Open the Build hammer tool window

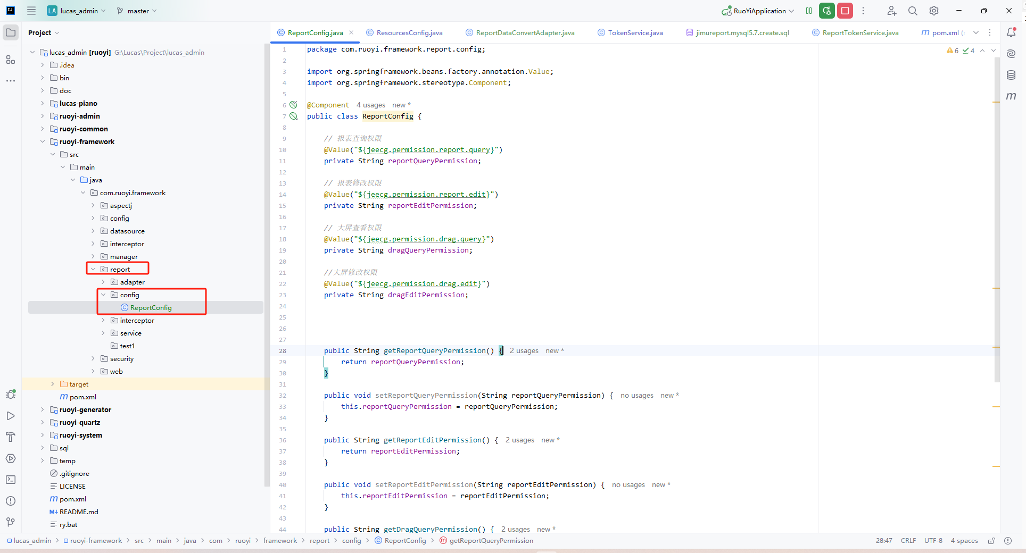point(11,437)
